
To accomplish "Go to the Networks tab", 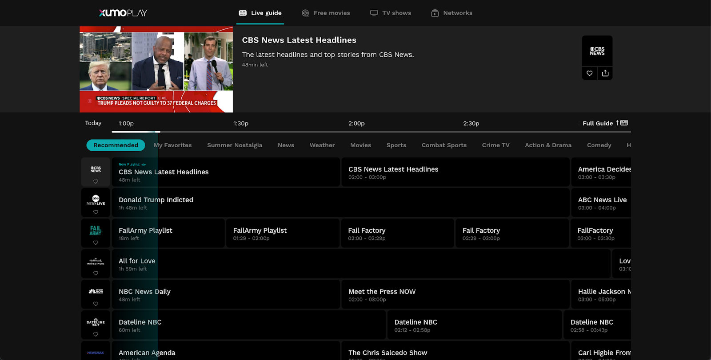I will [451, 13].
